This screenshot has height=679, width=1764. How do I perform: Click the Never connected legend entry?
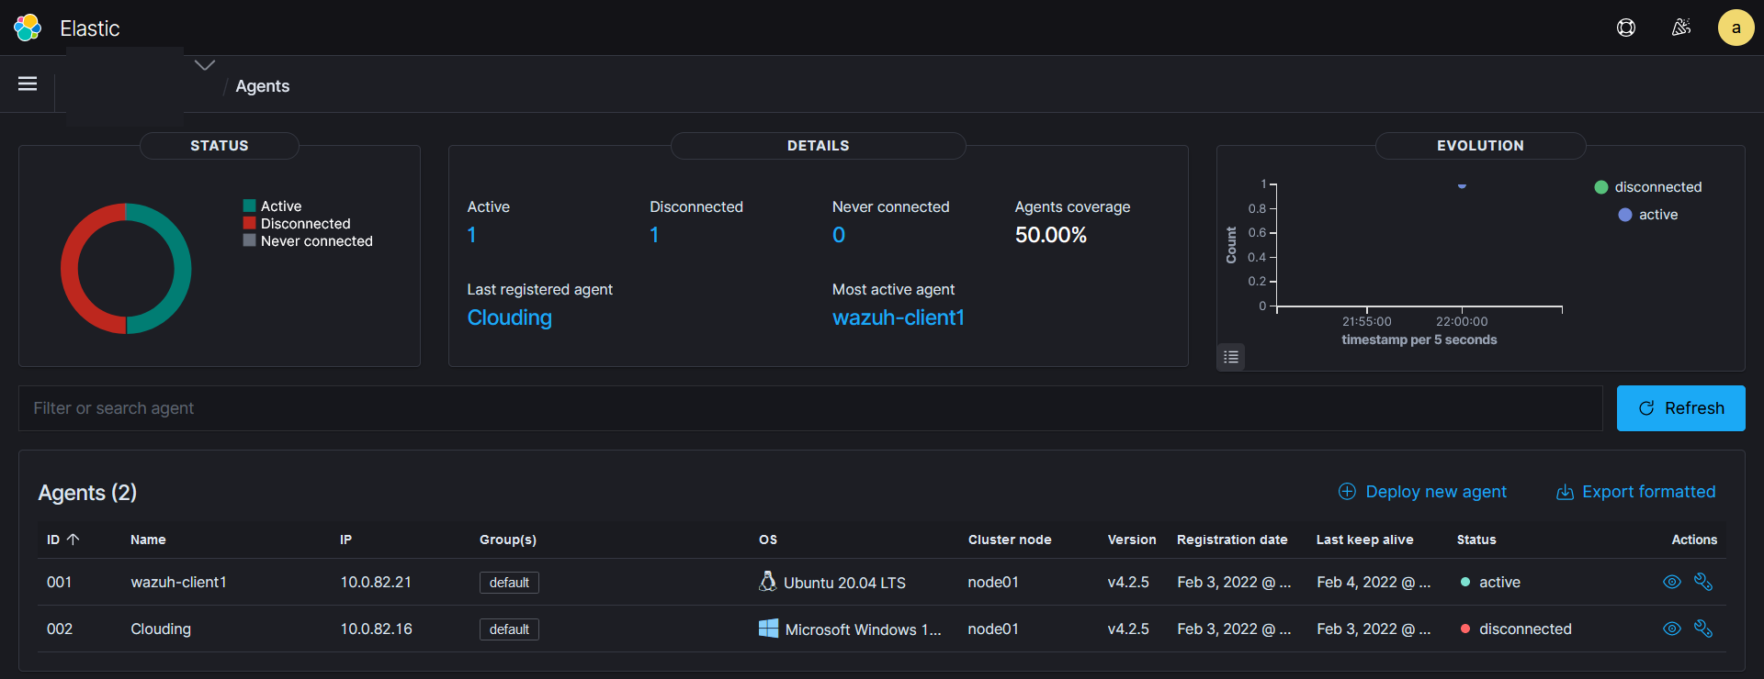pyautogui.click(x=308, y=241)
